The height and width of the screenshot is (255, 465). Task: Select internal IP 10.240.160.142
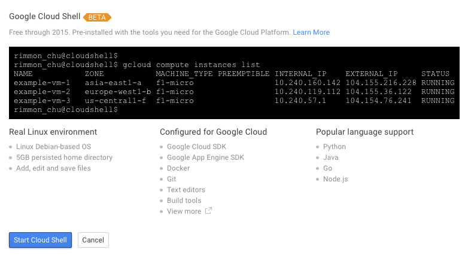pos(308,83)
